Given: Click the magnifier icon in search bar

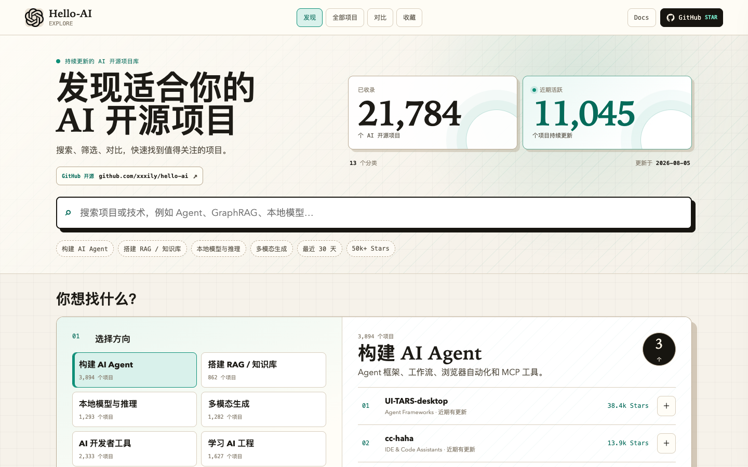Looking at the screenshot, I should point(68,213).
